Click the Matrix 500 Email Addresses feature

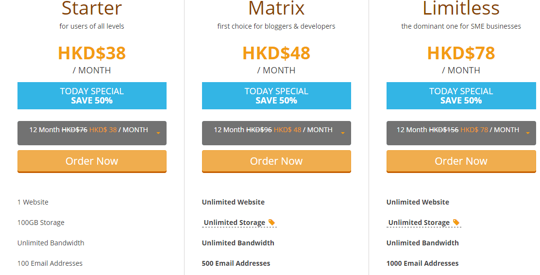pos(236,263)
